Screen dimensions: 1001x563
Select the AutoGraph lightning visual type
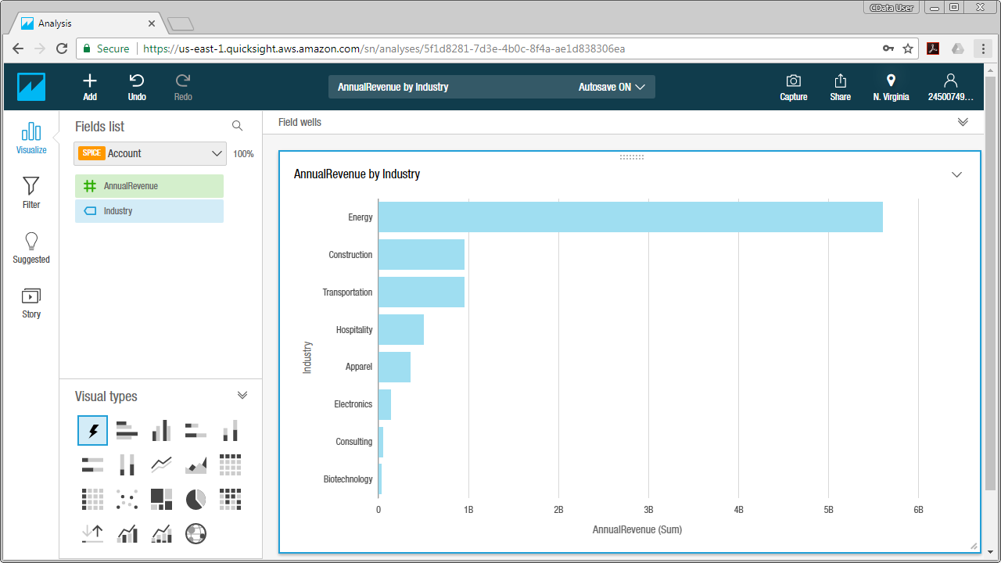click(x=93, y=430)
